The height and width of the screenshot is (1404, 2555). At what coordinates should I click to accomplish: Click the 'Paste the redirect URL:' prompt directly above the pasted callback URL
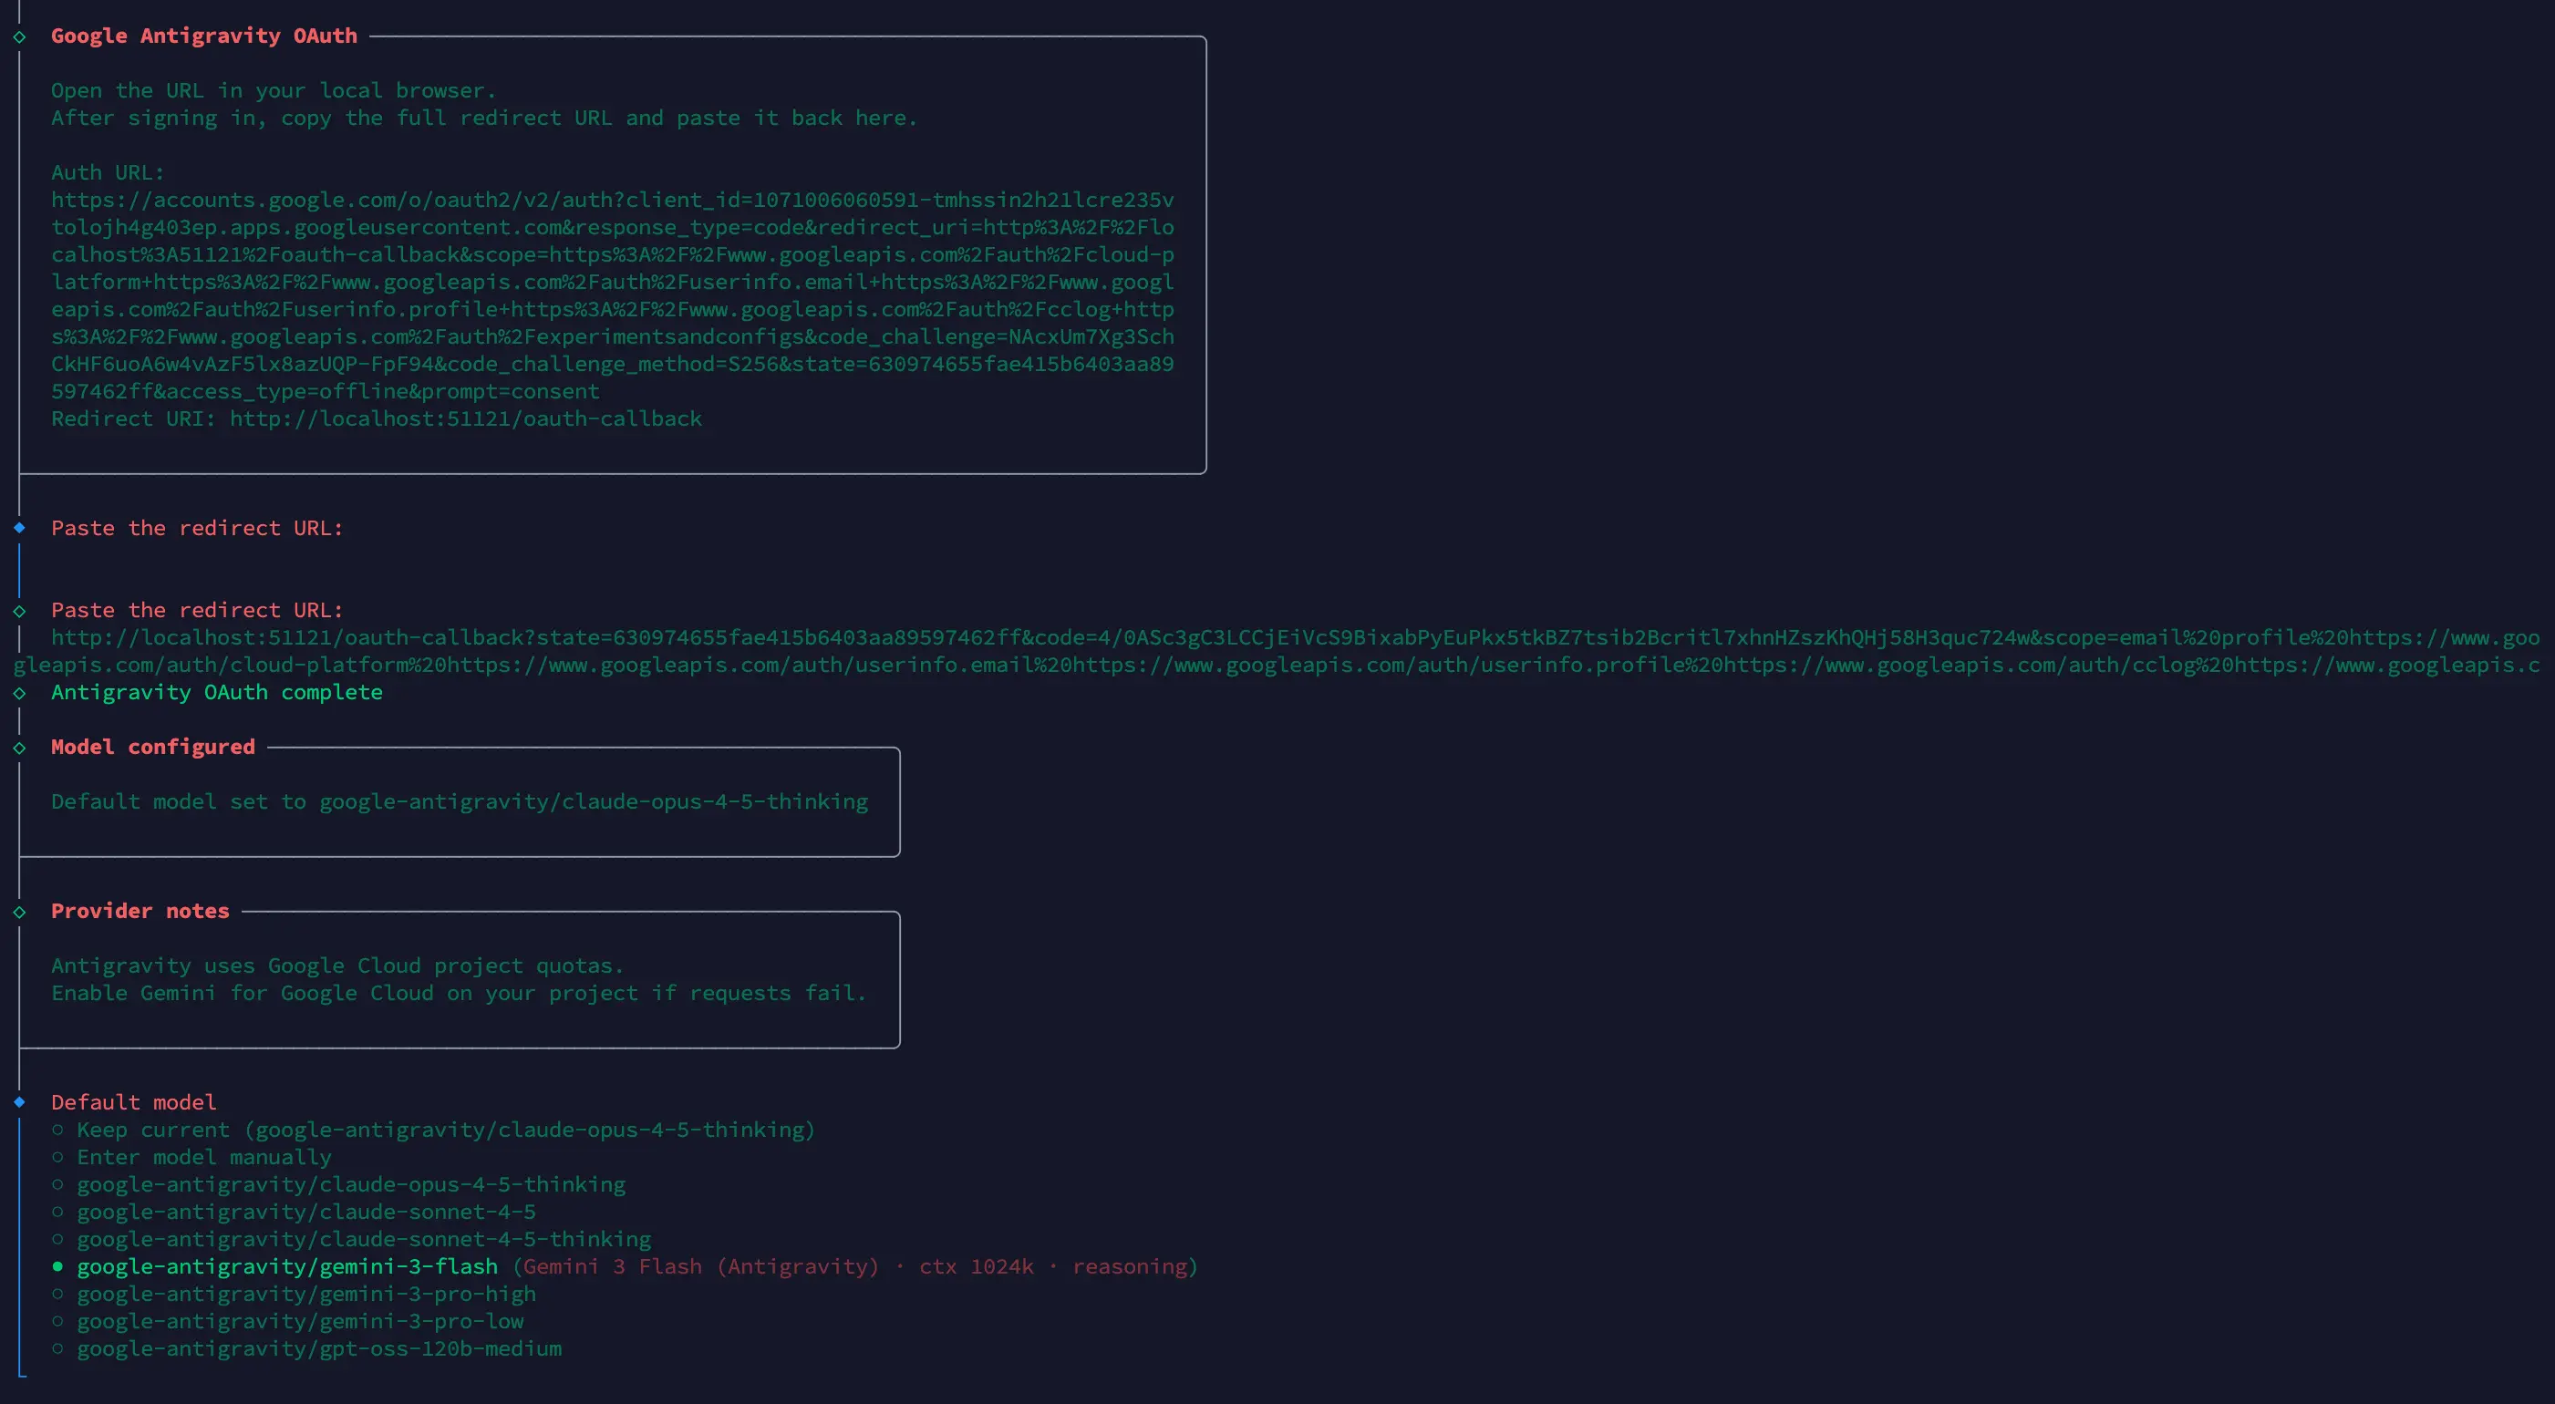click(x=197, y=610)
